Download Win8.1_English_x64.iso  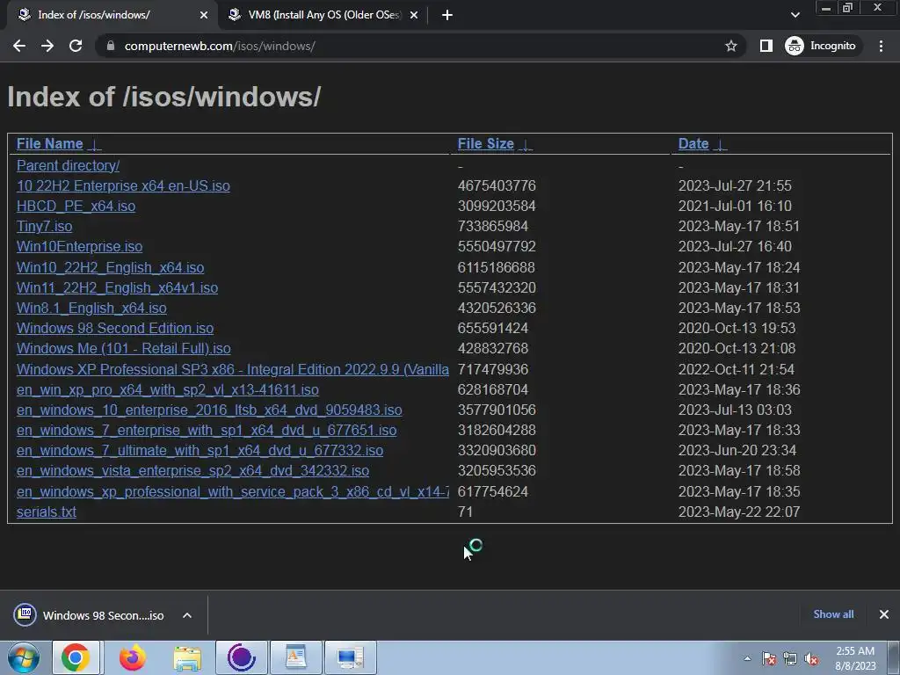(x=91, y=308)
